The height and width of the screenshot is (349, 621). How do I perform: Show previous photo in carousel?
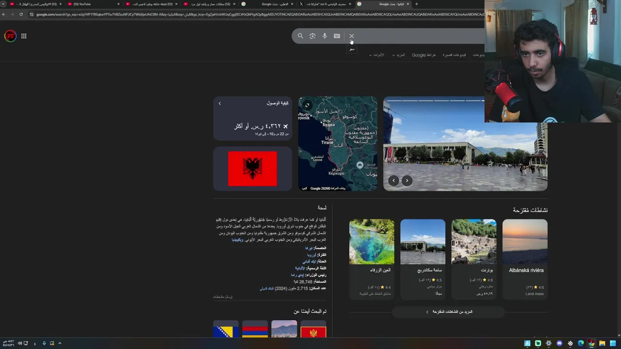click(x=393, y=180)
